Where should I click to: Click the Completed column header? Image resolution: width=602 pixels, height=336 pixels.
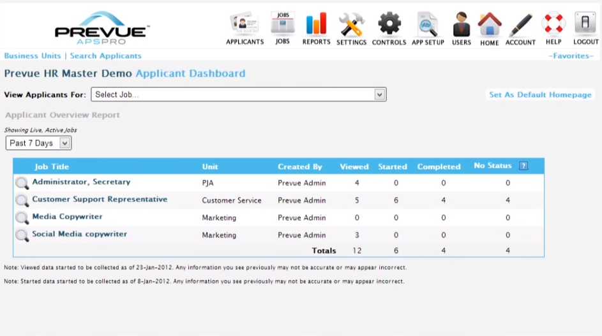click(439, 166)
